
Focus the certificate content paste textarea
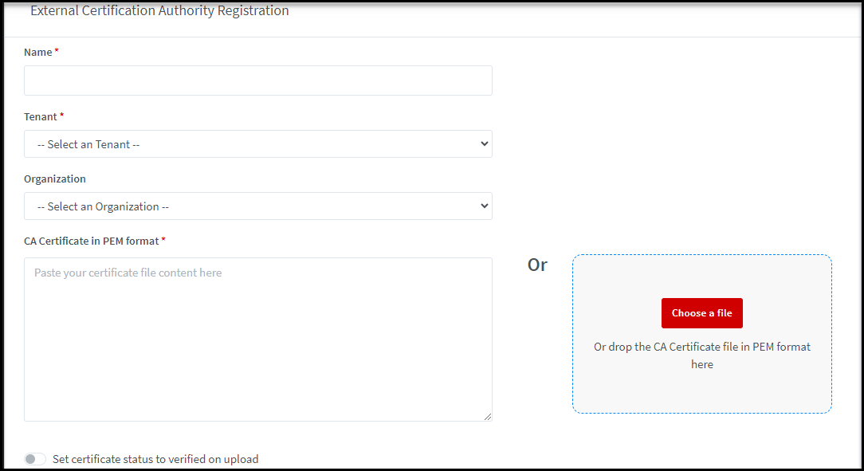(257, 339)
